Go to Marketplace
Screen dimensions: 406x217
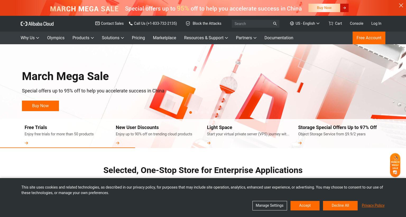(164, 38)
